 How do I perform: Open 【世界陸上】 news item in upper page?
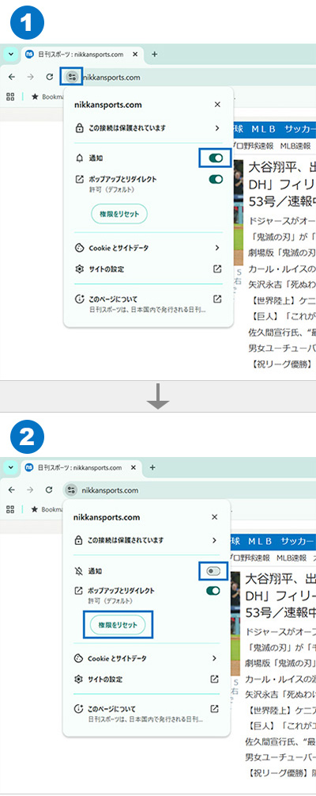click(x=282, y=300)
